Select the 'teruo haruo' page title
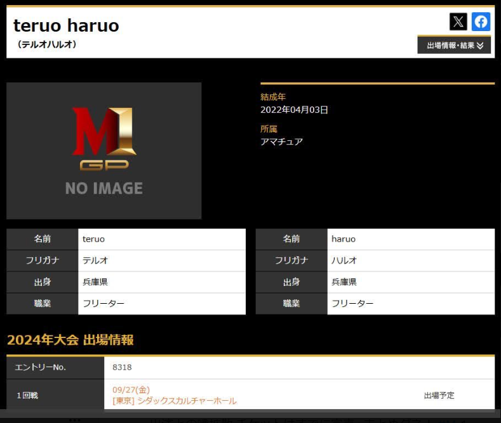501x423 pixels. pyautogui.click(x=66, y=25)
